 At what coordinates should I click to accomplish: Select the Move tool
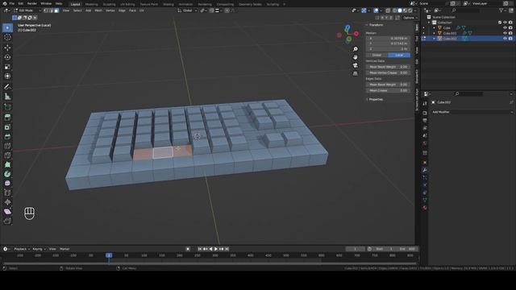7,48
